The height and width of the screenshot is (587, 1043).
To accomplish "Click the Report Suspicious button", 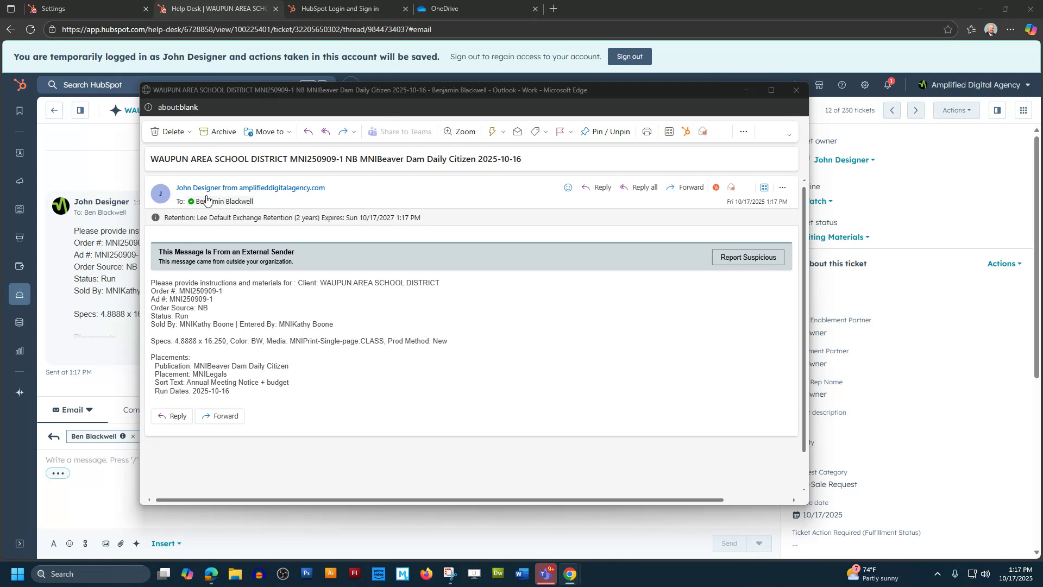I will point(748,257).
